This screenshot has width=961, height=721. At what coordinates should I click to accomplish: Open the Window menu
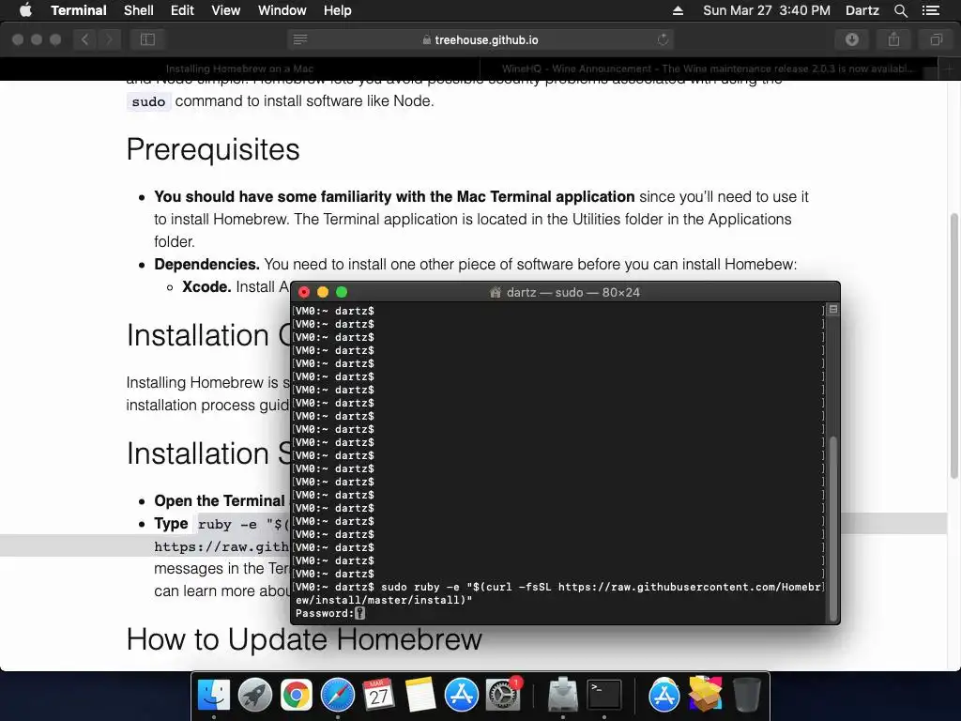point(282,10)
